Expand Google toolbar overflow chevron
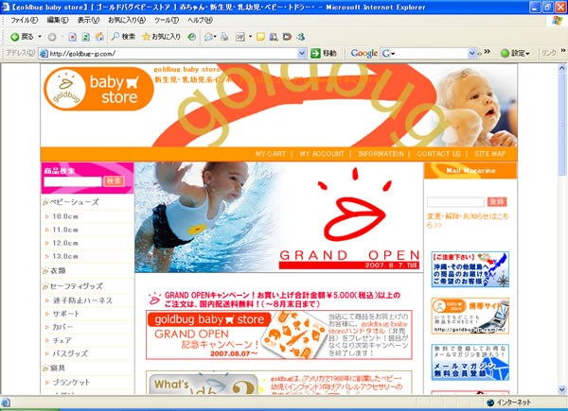568x411 pixels. (x=488, y=51)
